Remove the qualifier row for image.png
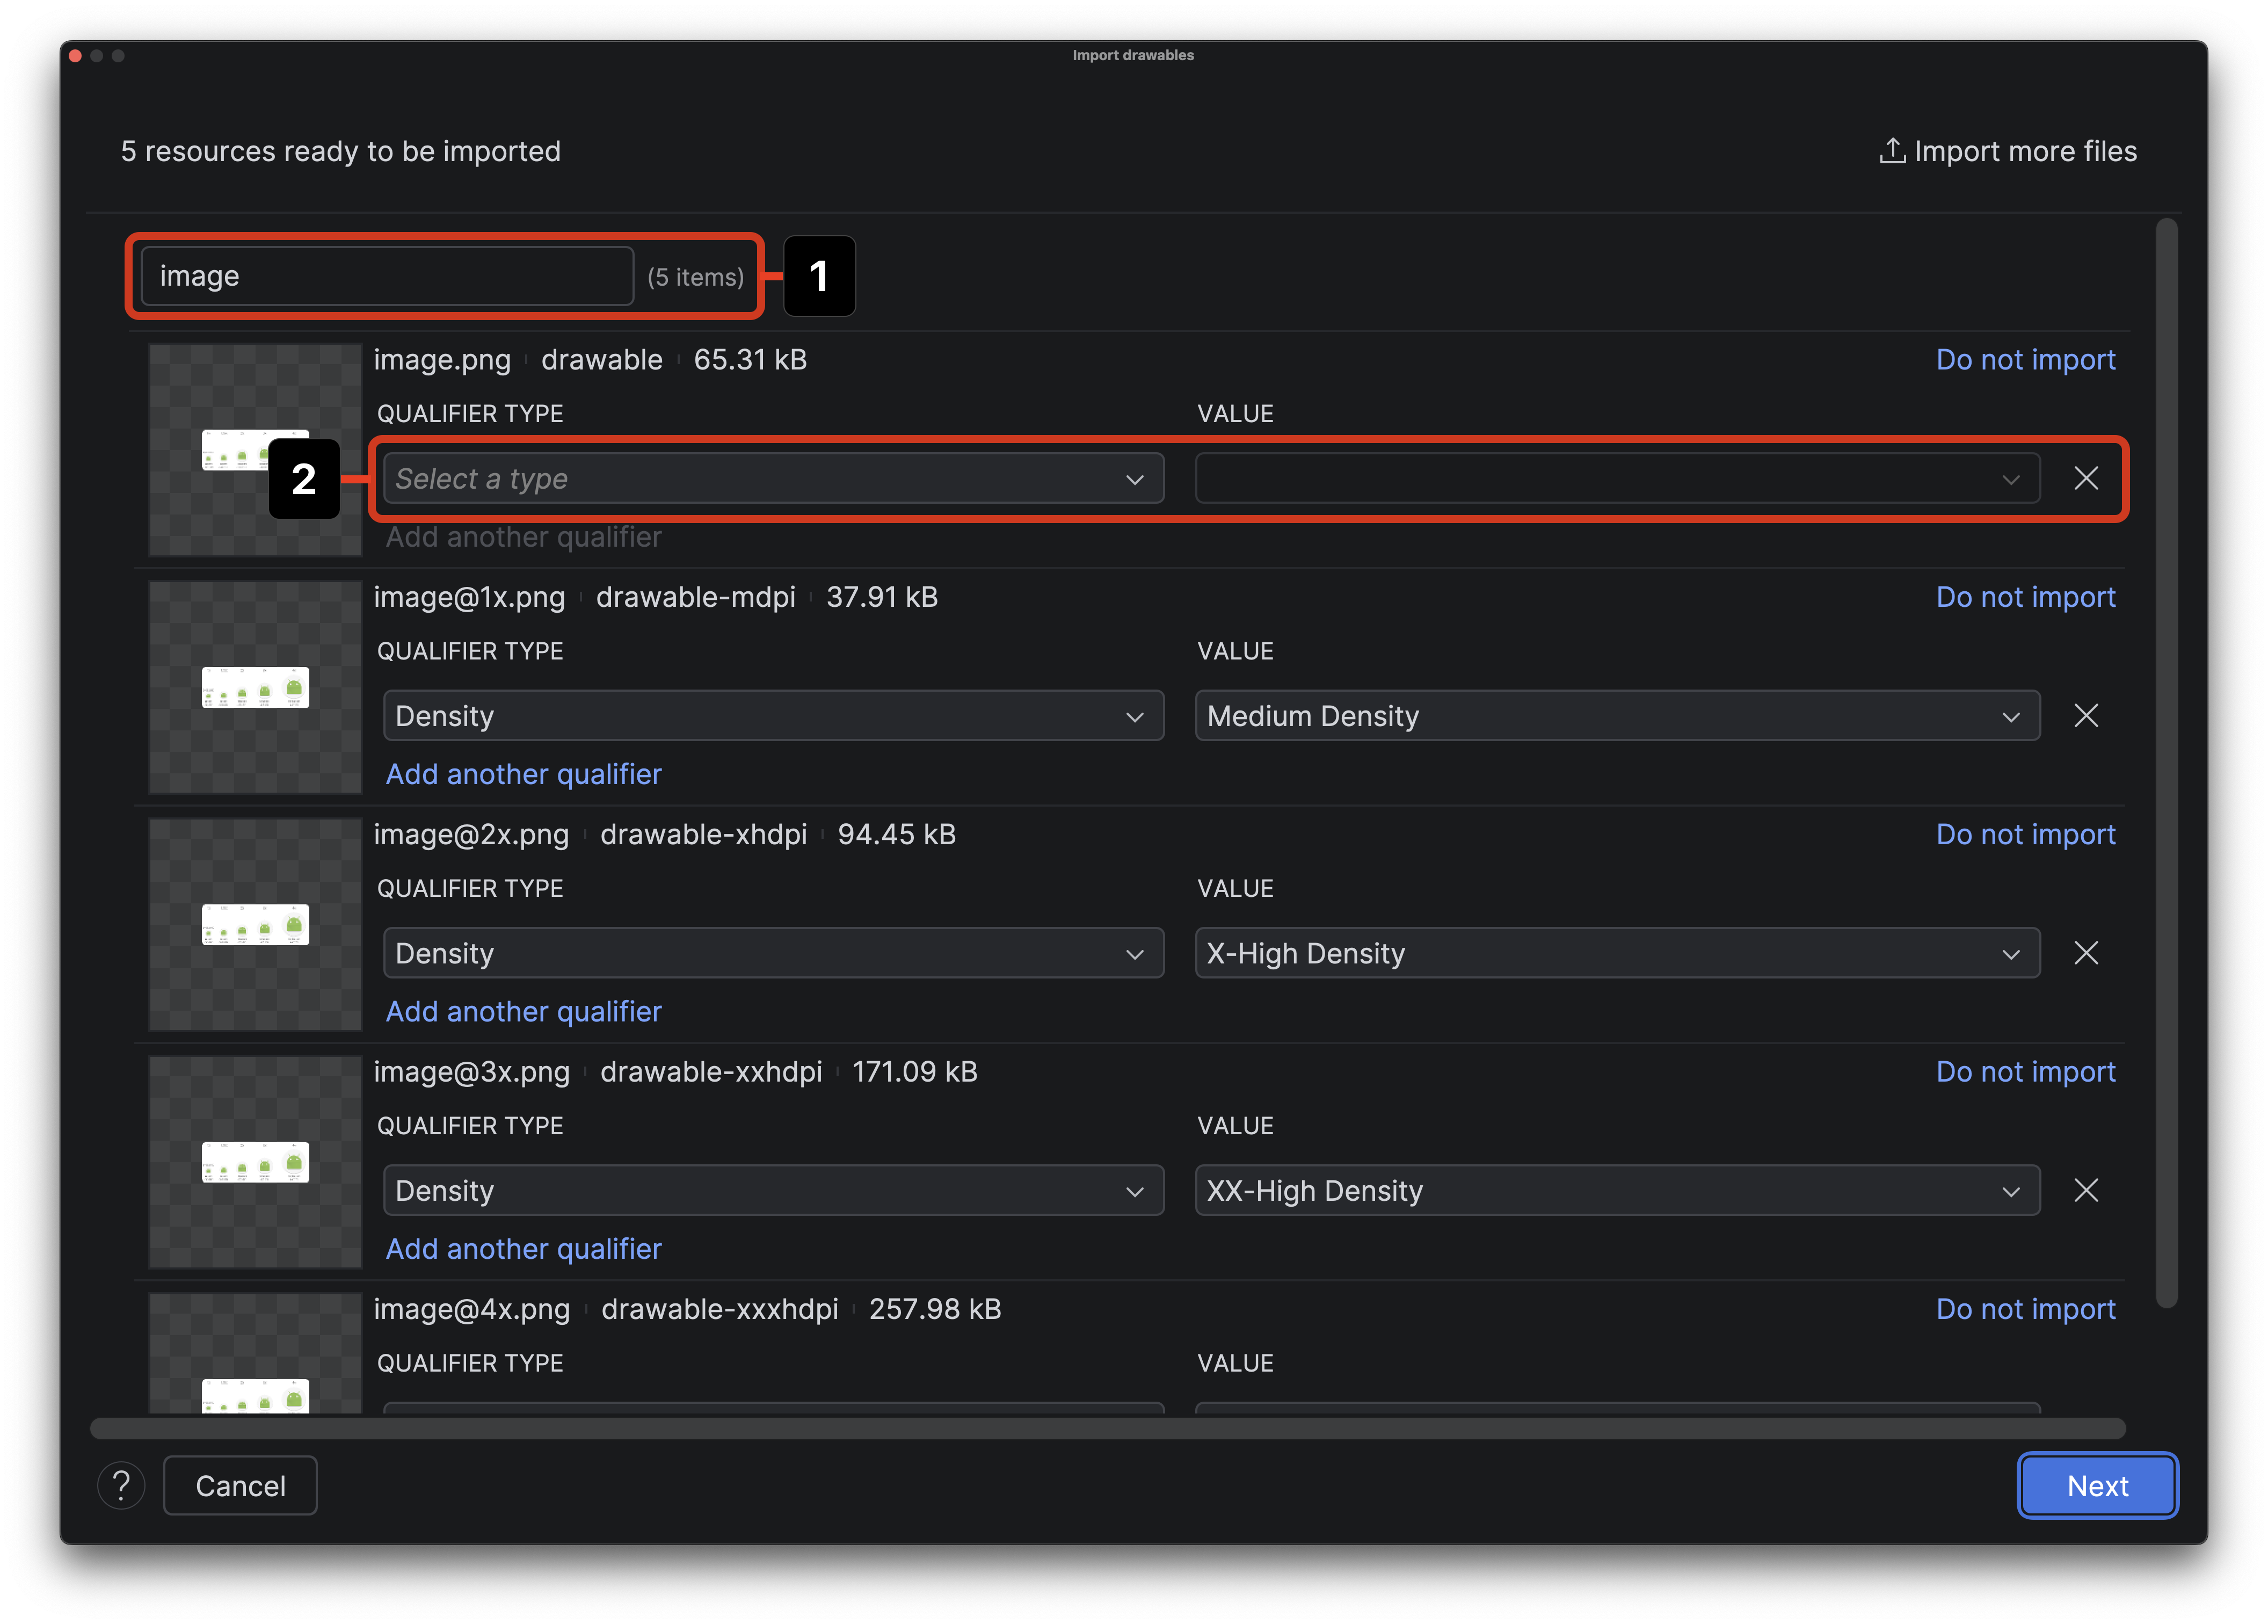 [x=2085, y=478]
